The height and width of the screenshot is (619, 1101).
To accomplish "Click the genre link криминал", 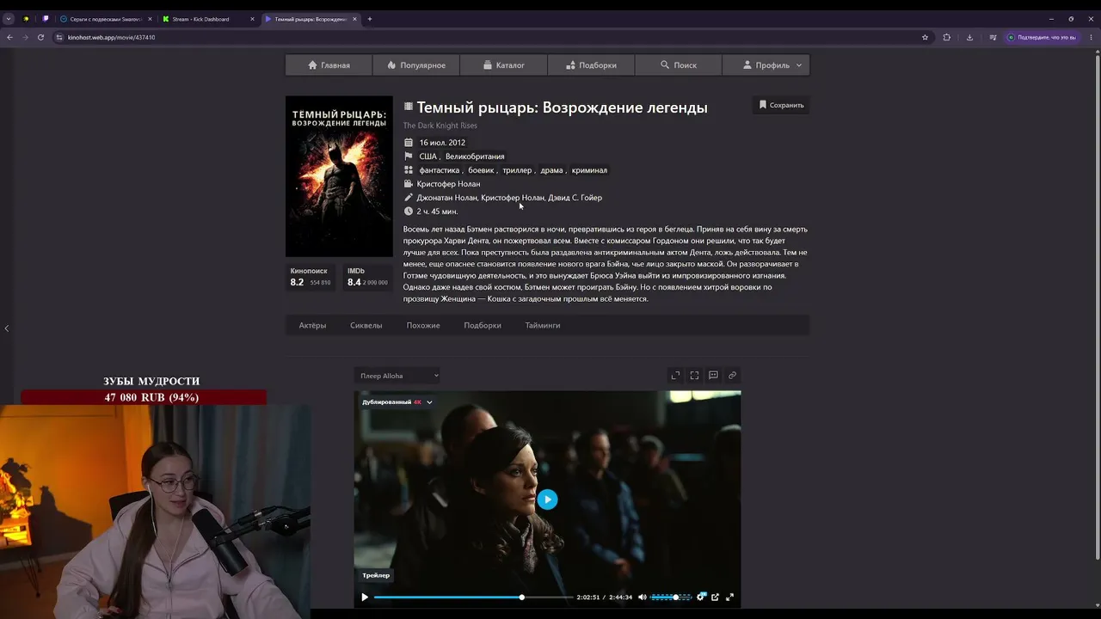I will pos(589,170).
